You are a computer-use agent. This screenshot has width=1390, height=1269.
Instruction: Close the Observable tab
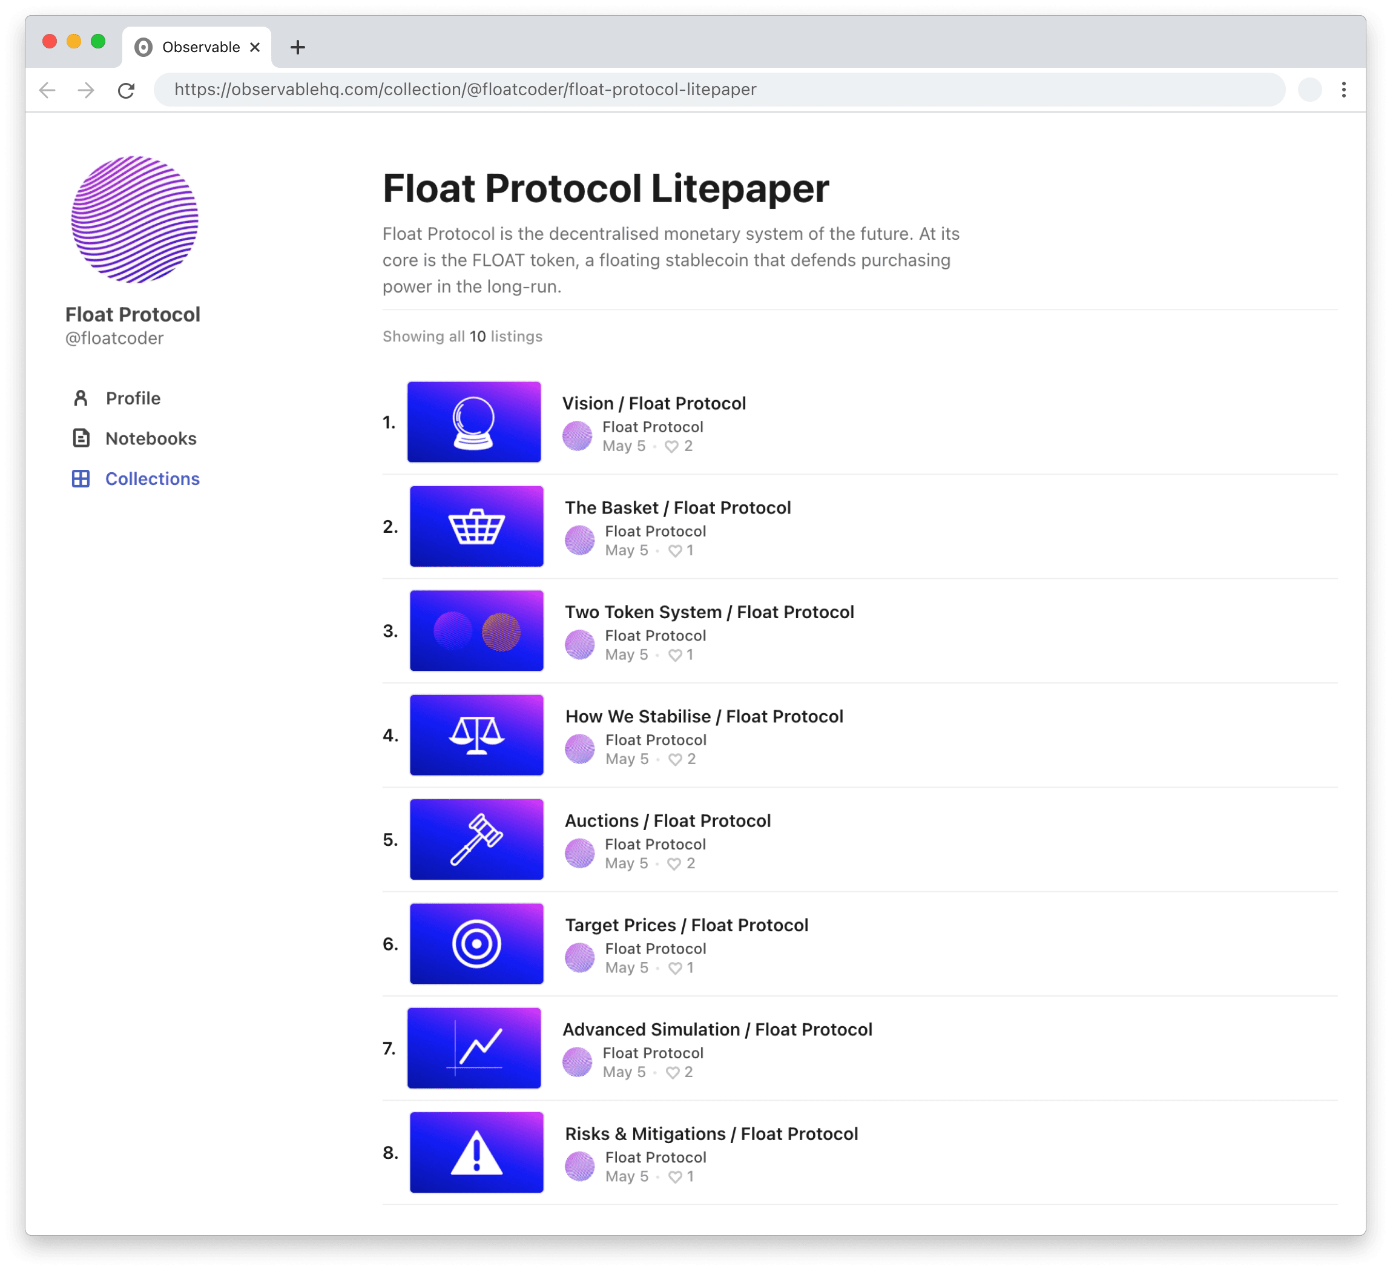(x=255, y=48)
